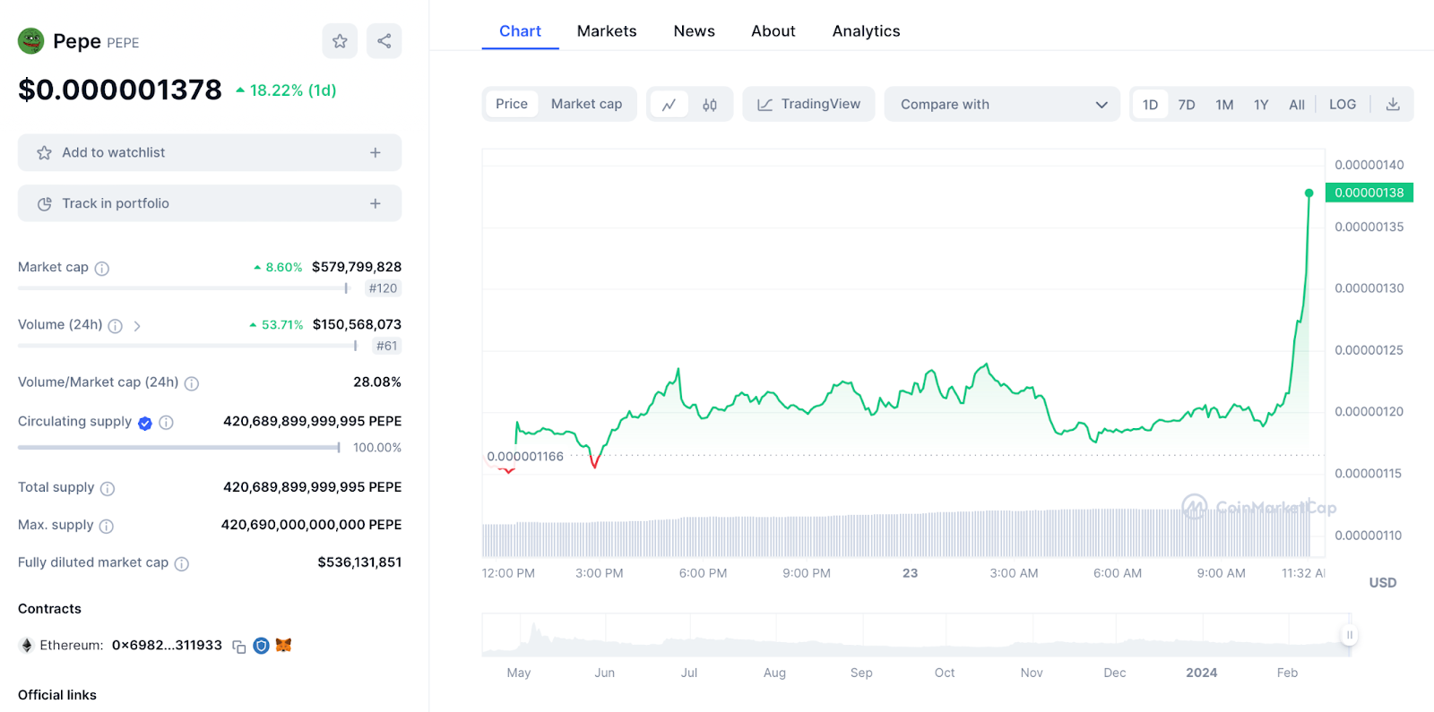Download chart data icon

coord(1393,104)
